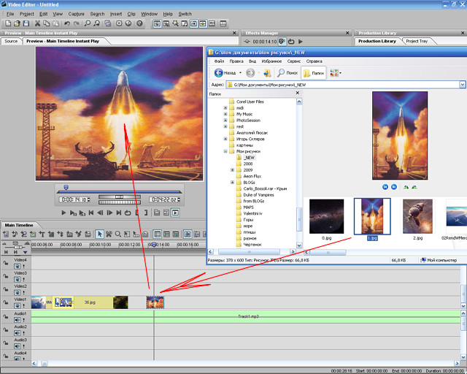Click the Cut scissors icon in toolbar
The height and width of the screenshot is (374, 467).
37,23
